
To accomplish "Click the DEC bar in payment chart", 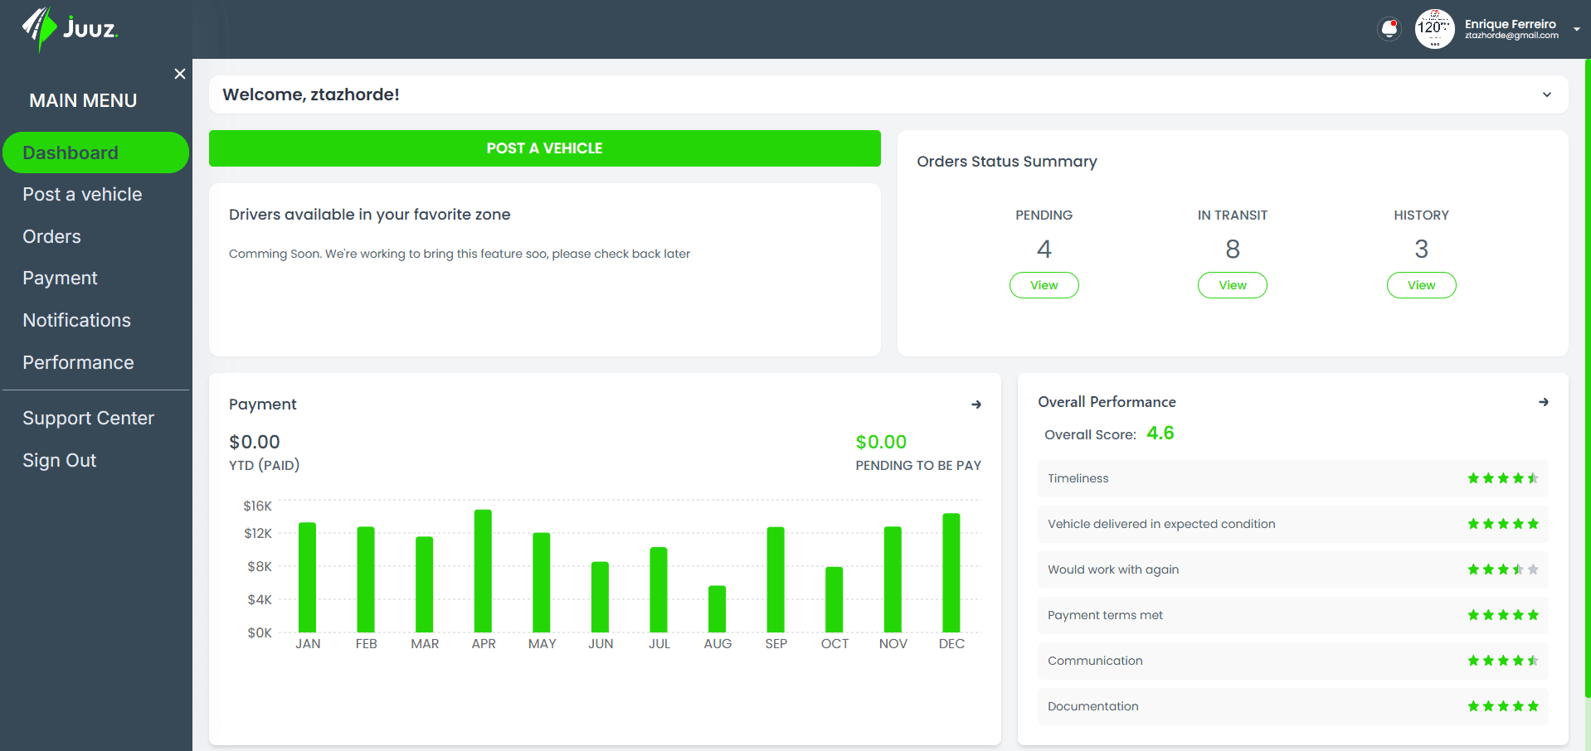I will (x=951, y=573).
